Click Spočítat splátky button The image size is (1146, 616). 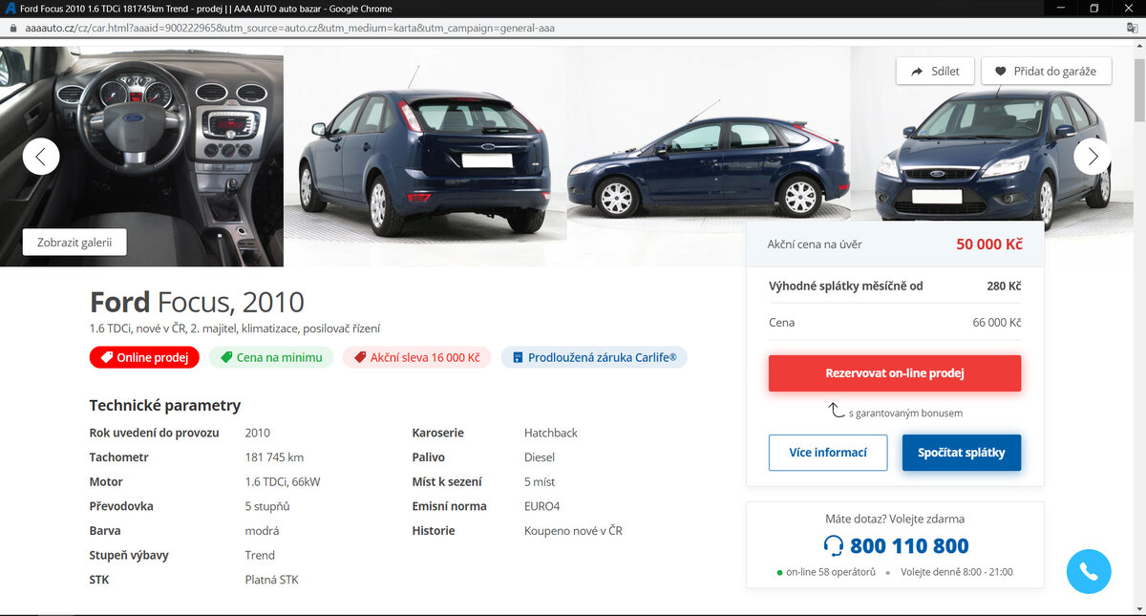tap(962, 453)
